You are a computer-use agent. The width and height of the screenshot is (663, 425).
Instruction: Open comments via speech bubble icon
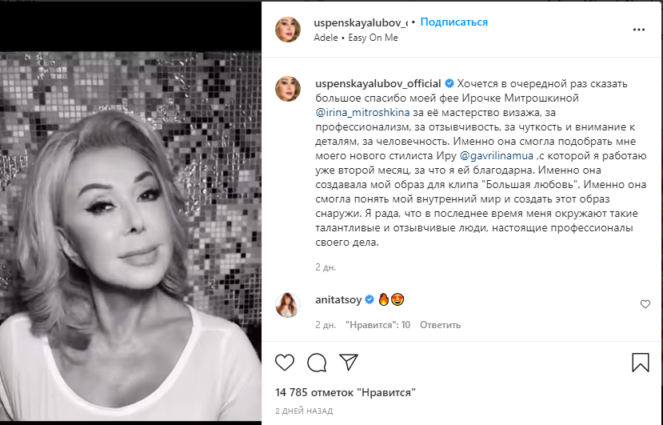pos(317,363)
